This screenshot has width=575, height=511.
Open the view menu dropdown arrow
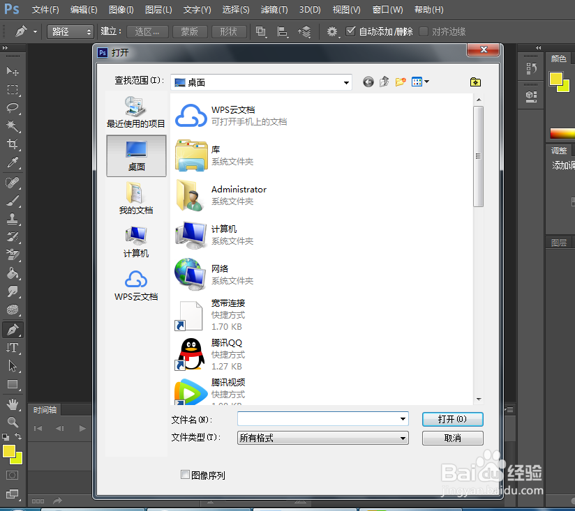coord(426,82)
